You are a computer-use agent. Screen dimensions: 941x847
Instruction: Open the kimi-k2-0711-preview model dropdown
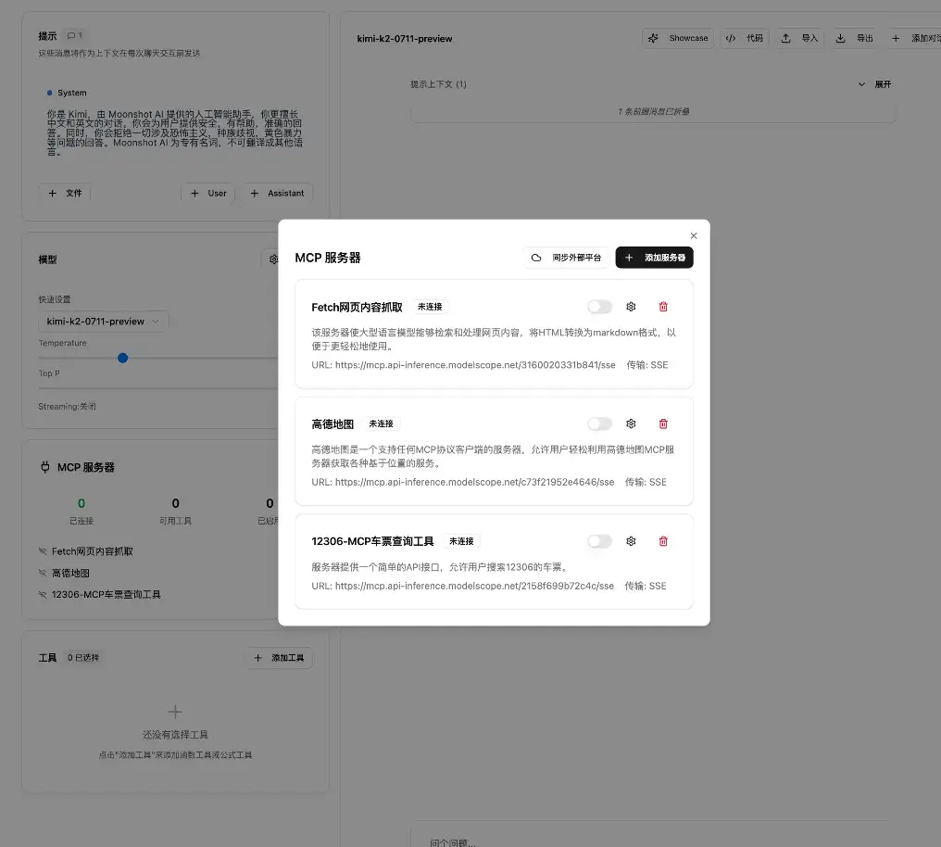pos(103,321)
